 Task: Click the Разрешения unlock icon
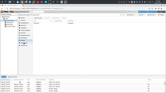point(19,45)
